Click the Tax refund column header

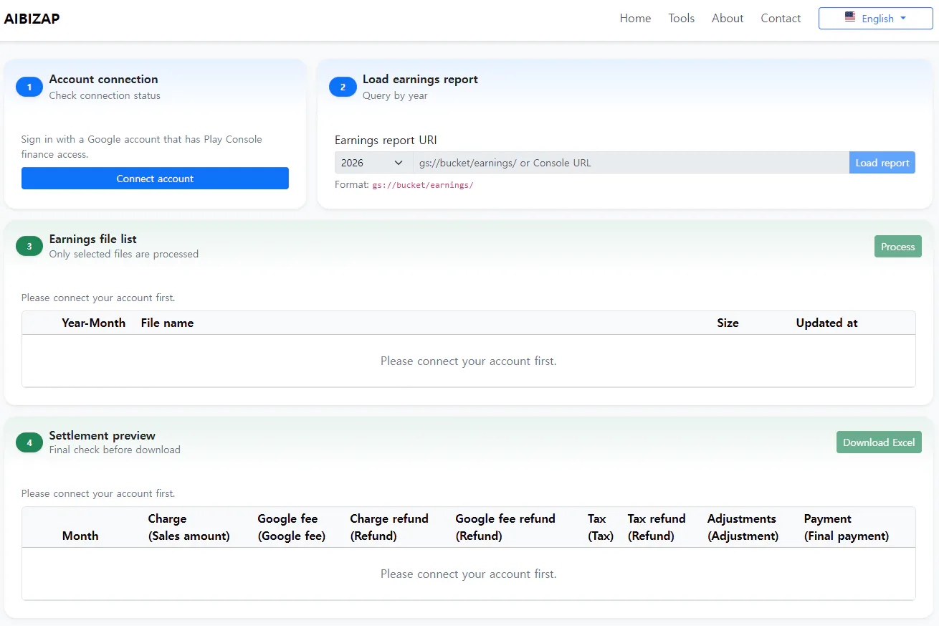657,527
